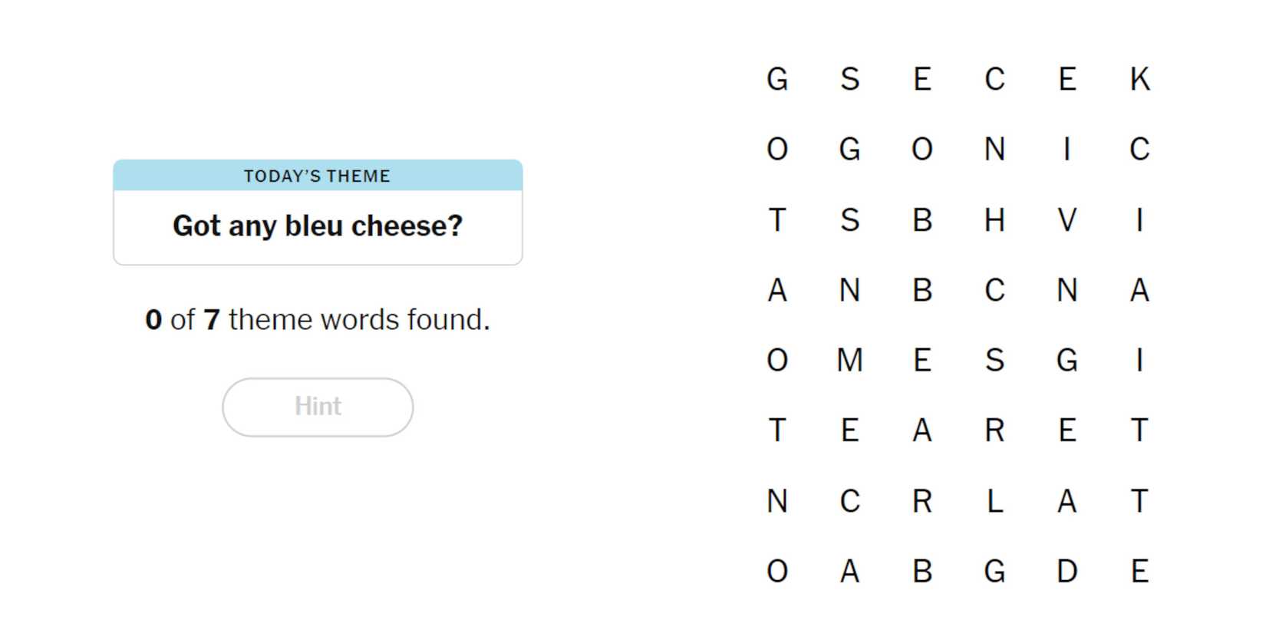The width and height of the screenshot is (1266, 633).
Task: Tap the letter M in the grid
Action: pos(849,360)
